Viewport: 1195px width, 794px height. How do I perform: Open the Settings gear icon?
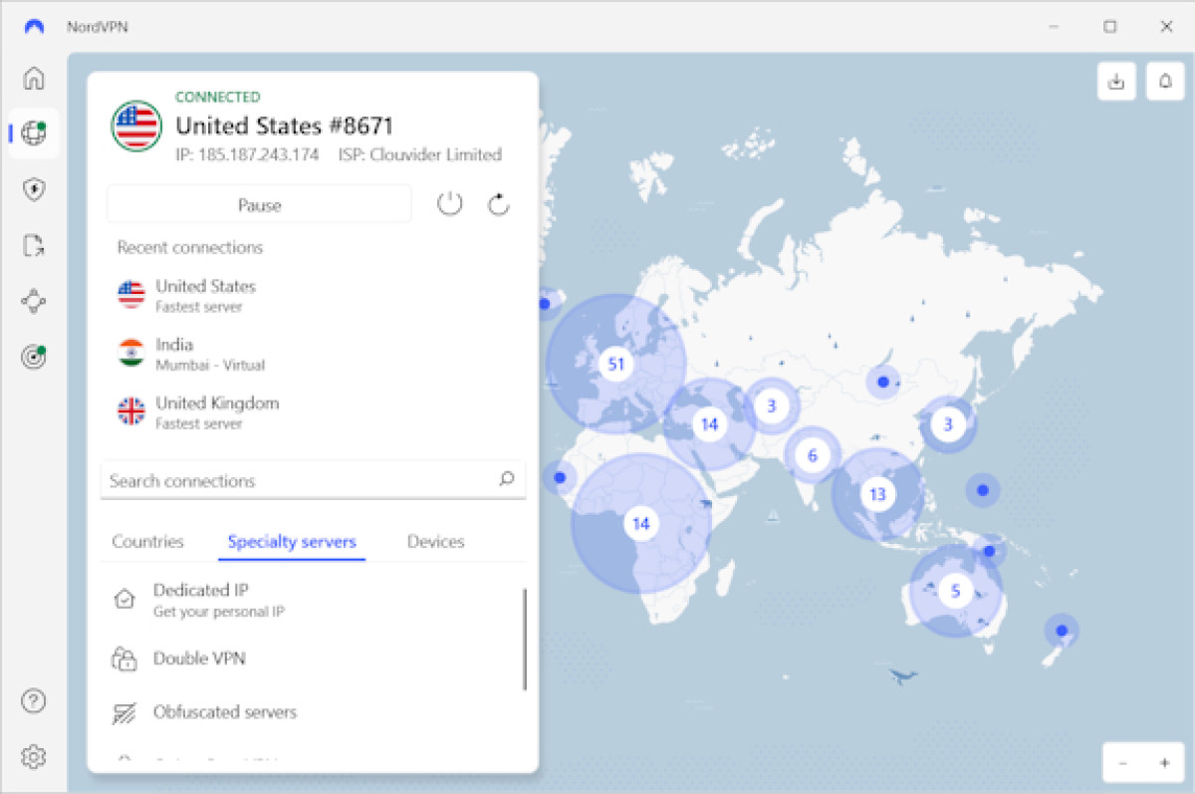tap(34, 756)
